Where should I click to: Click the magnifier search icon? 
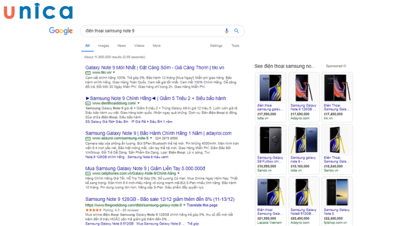tap(236, 31)
